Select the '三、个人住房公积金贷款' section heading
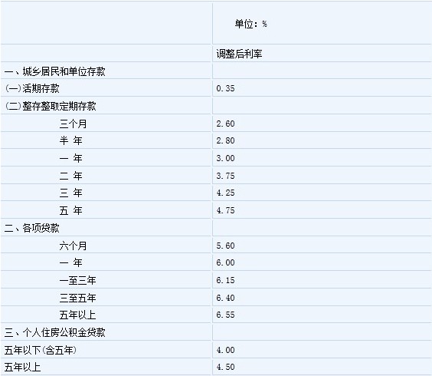 (x=55, y=332)
